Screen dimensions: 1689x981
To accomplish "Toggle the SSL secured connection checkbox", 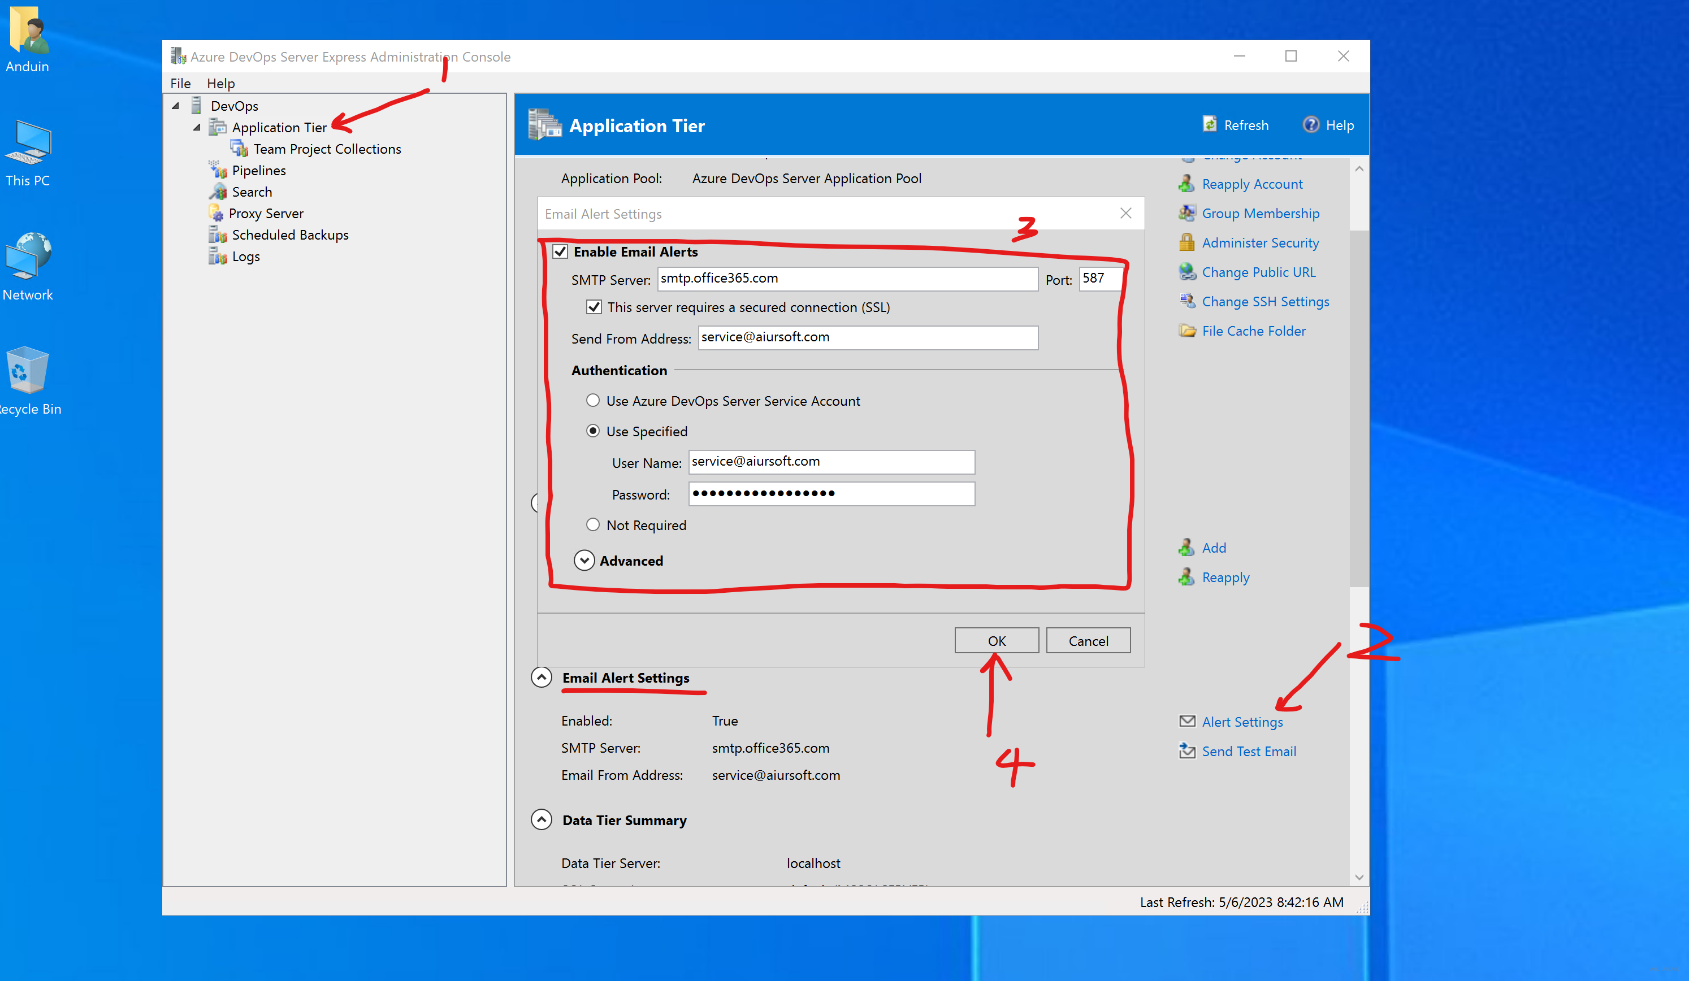I will 594,307.
